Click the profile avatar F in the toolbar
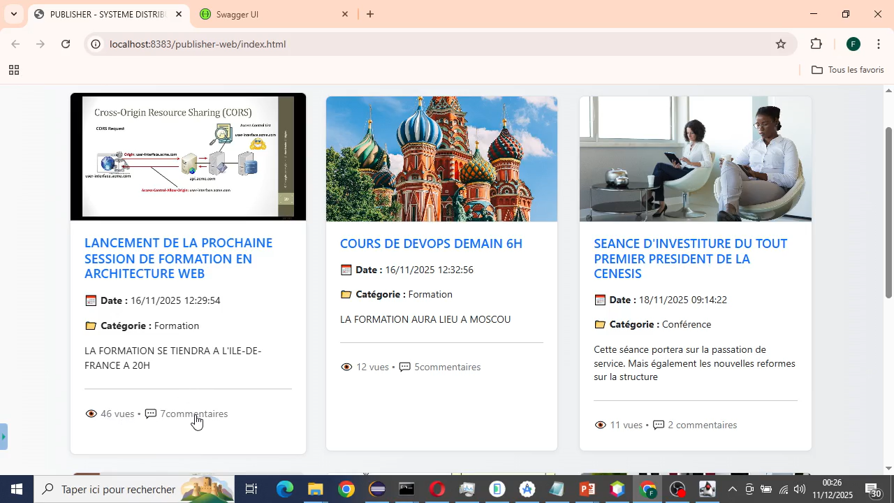Viewport: 894px width, 503px height. [x=853, y=43]
